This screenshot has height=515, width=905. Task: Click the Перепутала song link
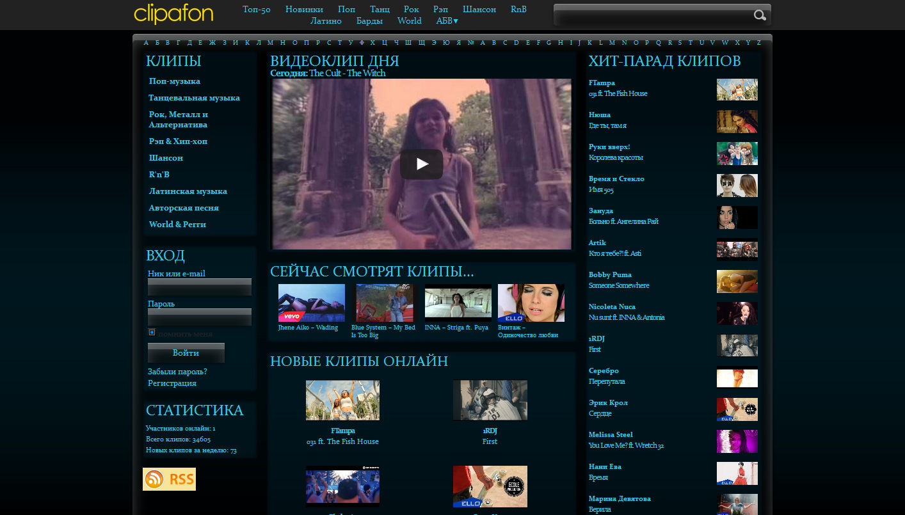pos(607,381)
